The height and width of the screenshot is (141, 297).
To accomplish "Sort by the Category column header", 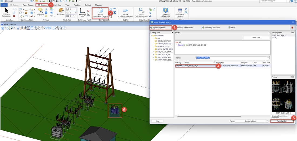I will (x=247, y=63).
